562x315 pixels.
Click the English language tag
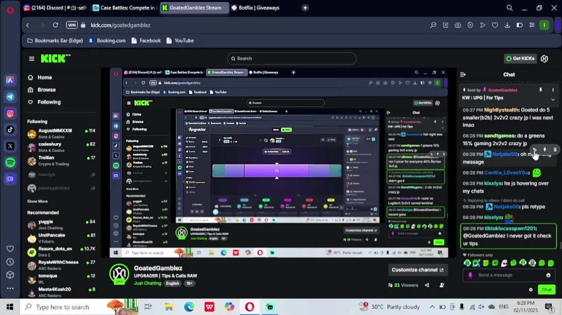click(172, 283)
